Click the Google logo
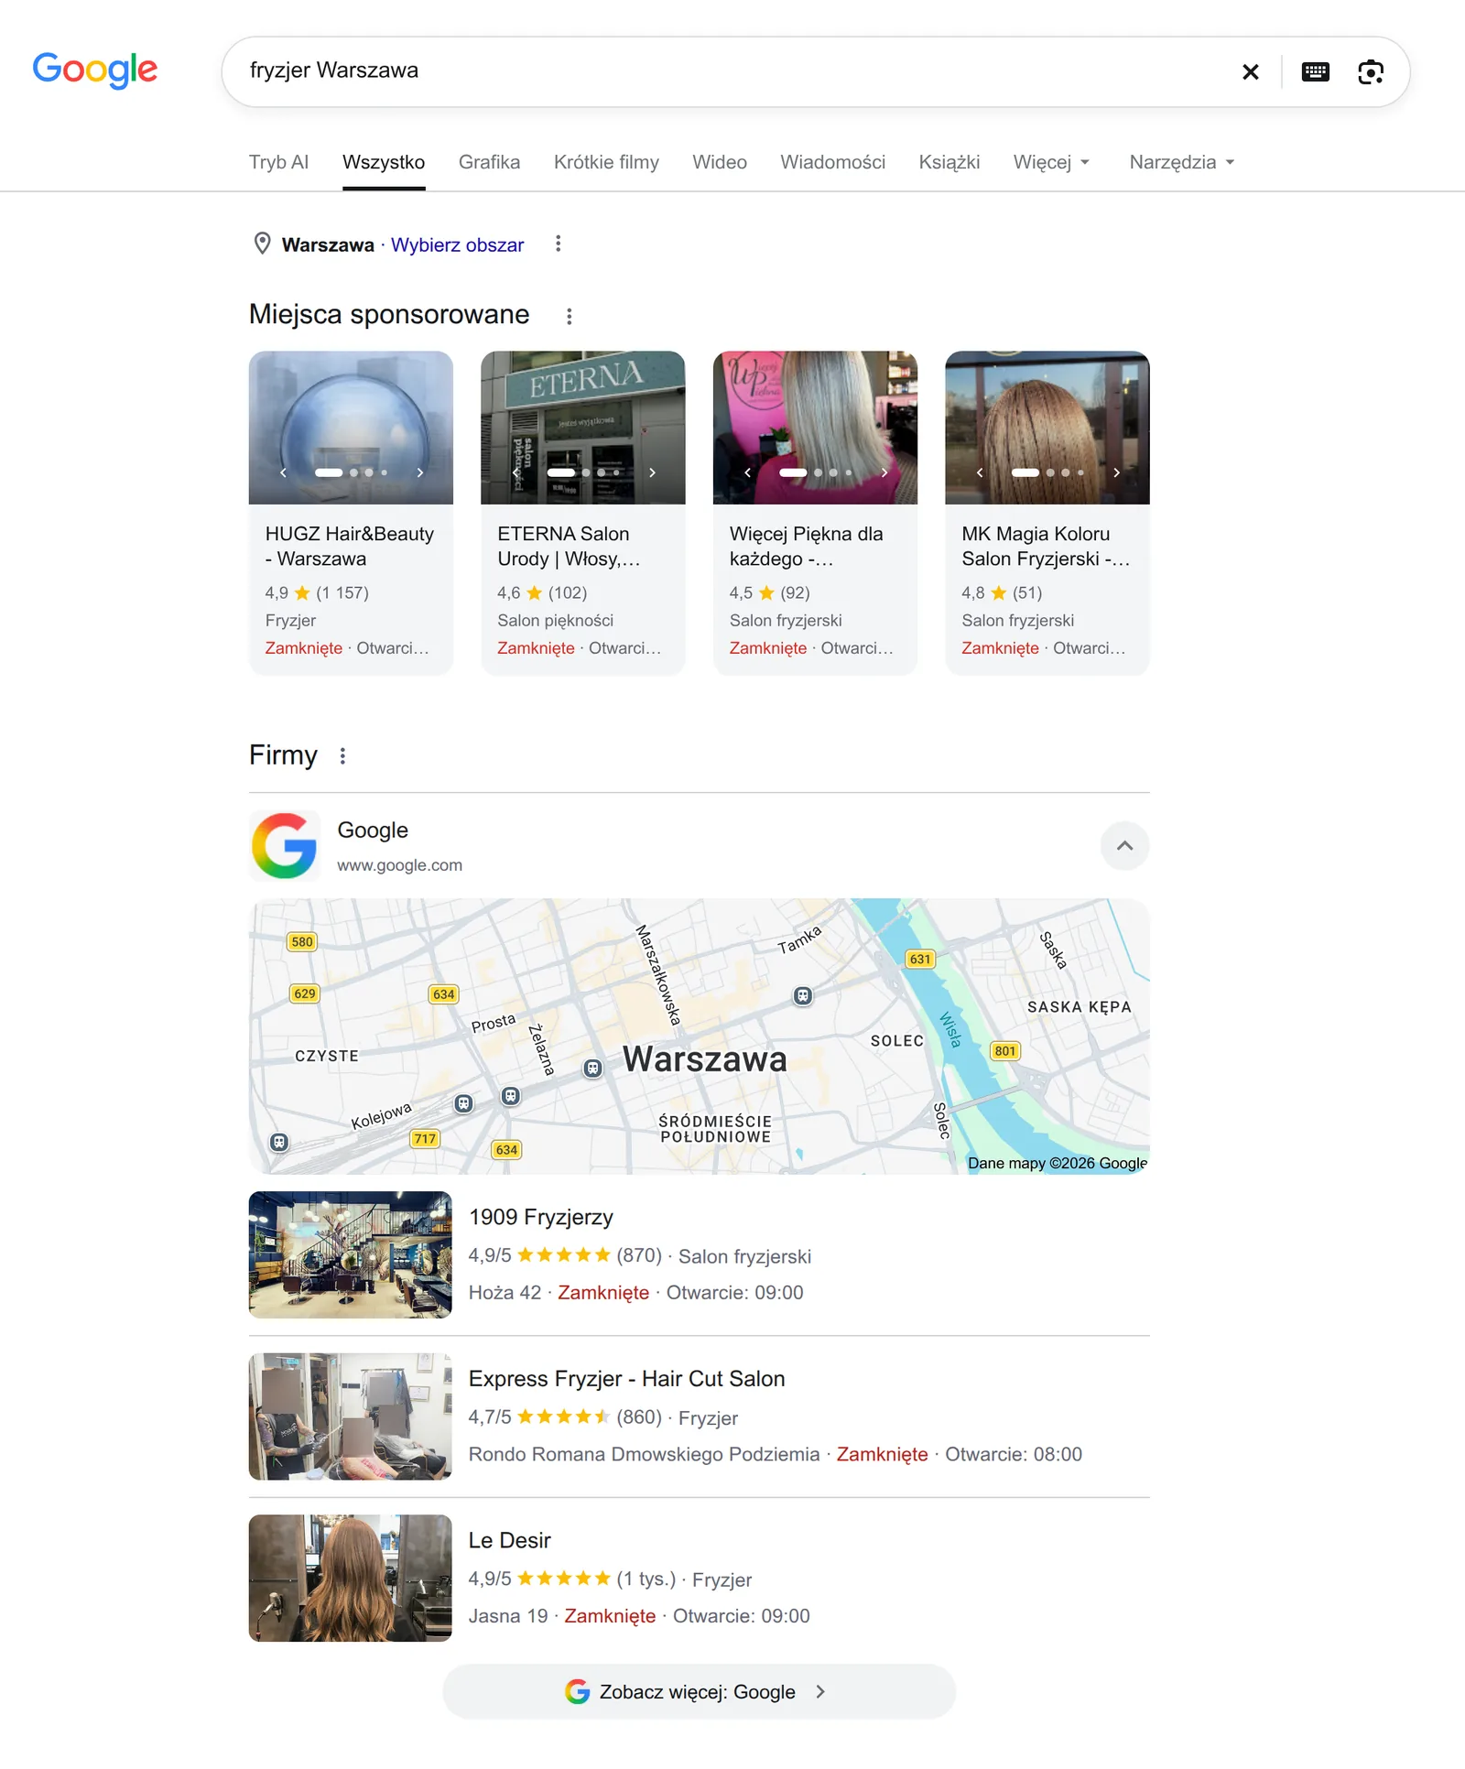 (94, 71)
